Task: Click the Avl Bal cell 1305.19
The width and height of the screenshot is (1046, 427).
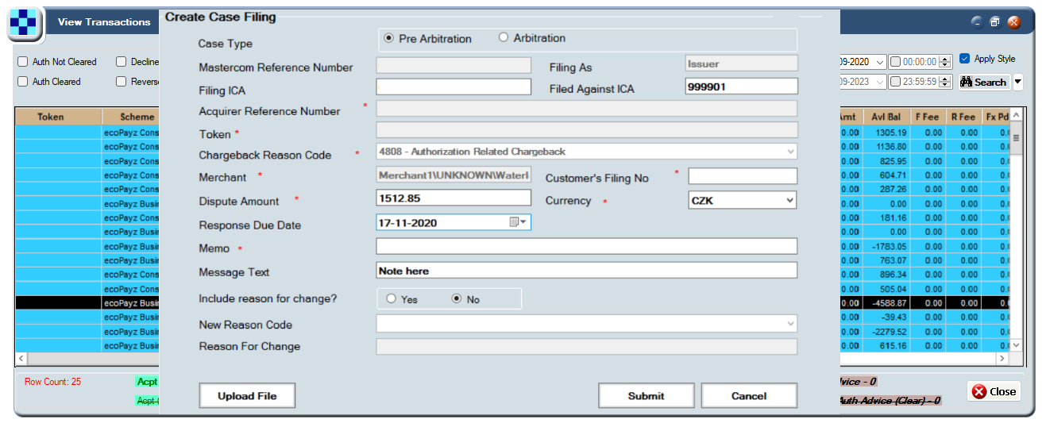Action: pyautogui.click(x=886, y=133)
